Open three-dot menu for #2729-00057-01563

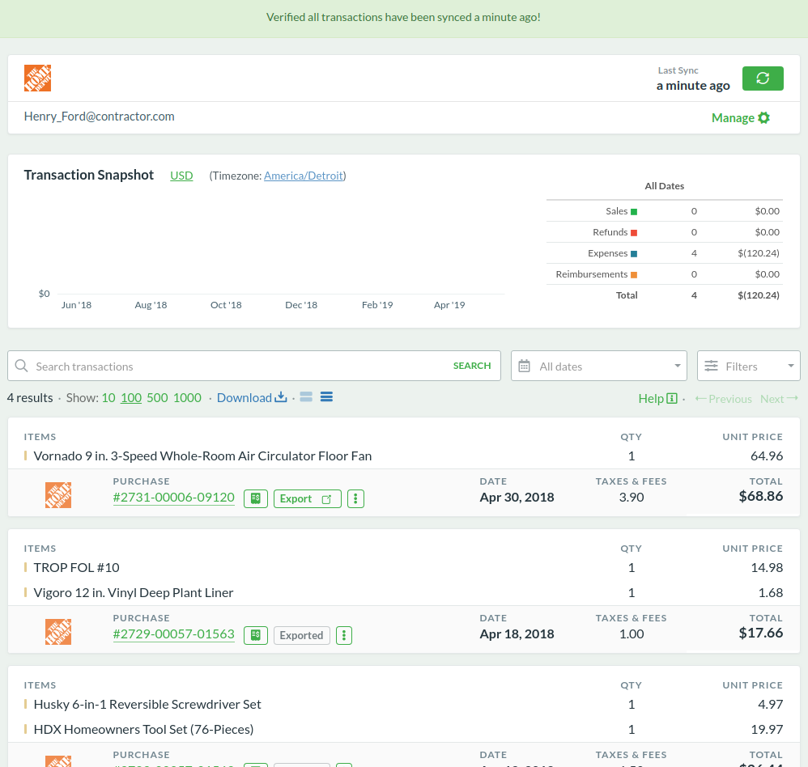[344, 635]
